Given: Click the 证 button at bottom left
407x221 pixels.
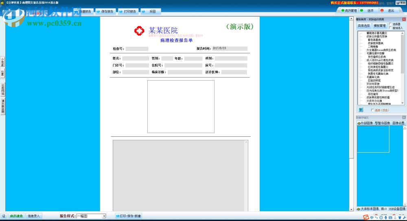Looking at the screenshot, I should [x=4, y=216].
